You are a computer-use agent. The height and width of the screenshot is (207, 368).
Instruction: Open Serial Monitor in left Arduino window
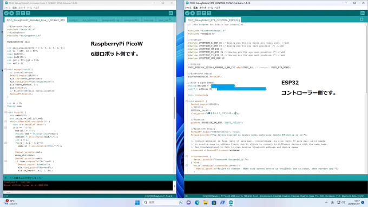(x=171, y=13)
